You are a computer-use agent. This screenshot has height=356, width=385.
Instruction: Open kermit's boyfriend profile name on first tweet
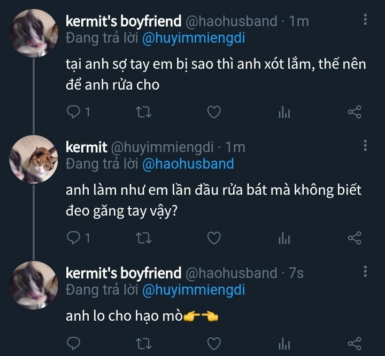click(x=123, y=21)
